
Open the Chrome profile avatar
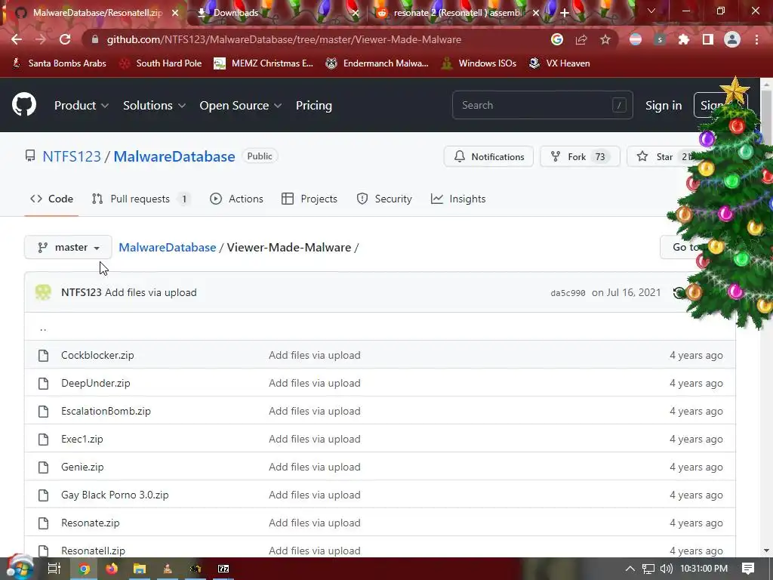coord(732,39)
